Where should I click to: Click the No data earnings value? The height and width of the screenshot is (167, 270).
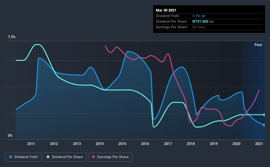[199, 27]
